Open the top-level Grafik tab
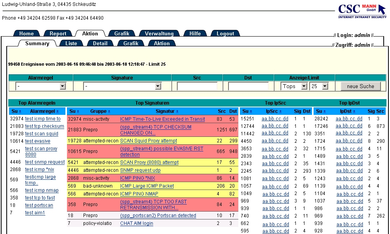This screenshot has width=390, height=234. pos(122,33)
